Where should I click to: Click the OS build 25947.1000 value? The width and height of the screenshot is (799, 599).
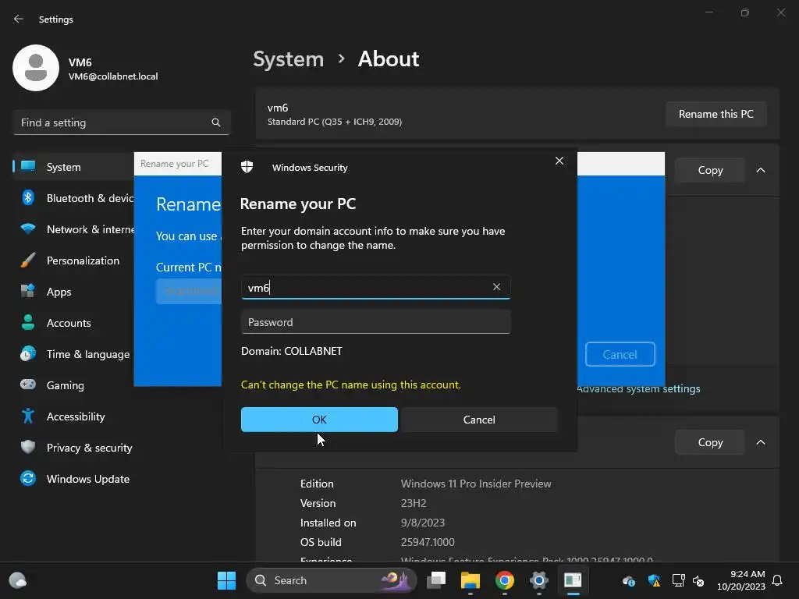(x=428, y=542)
